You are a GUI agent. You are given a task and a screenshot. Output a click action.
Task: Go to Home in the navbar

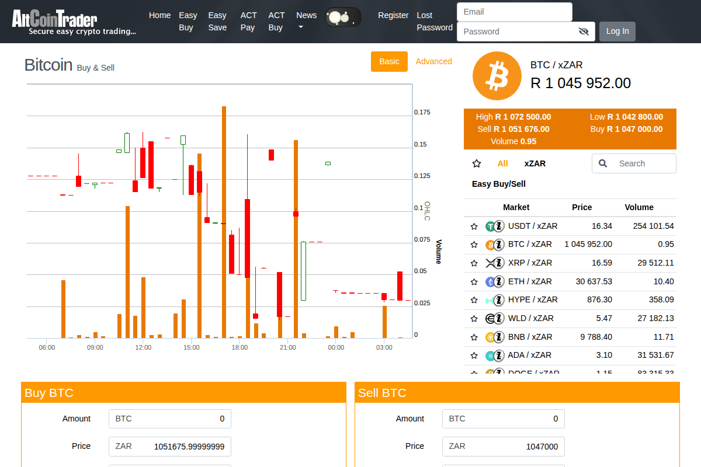159,15
